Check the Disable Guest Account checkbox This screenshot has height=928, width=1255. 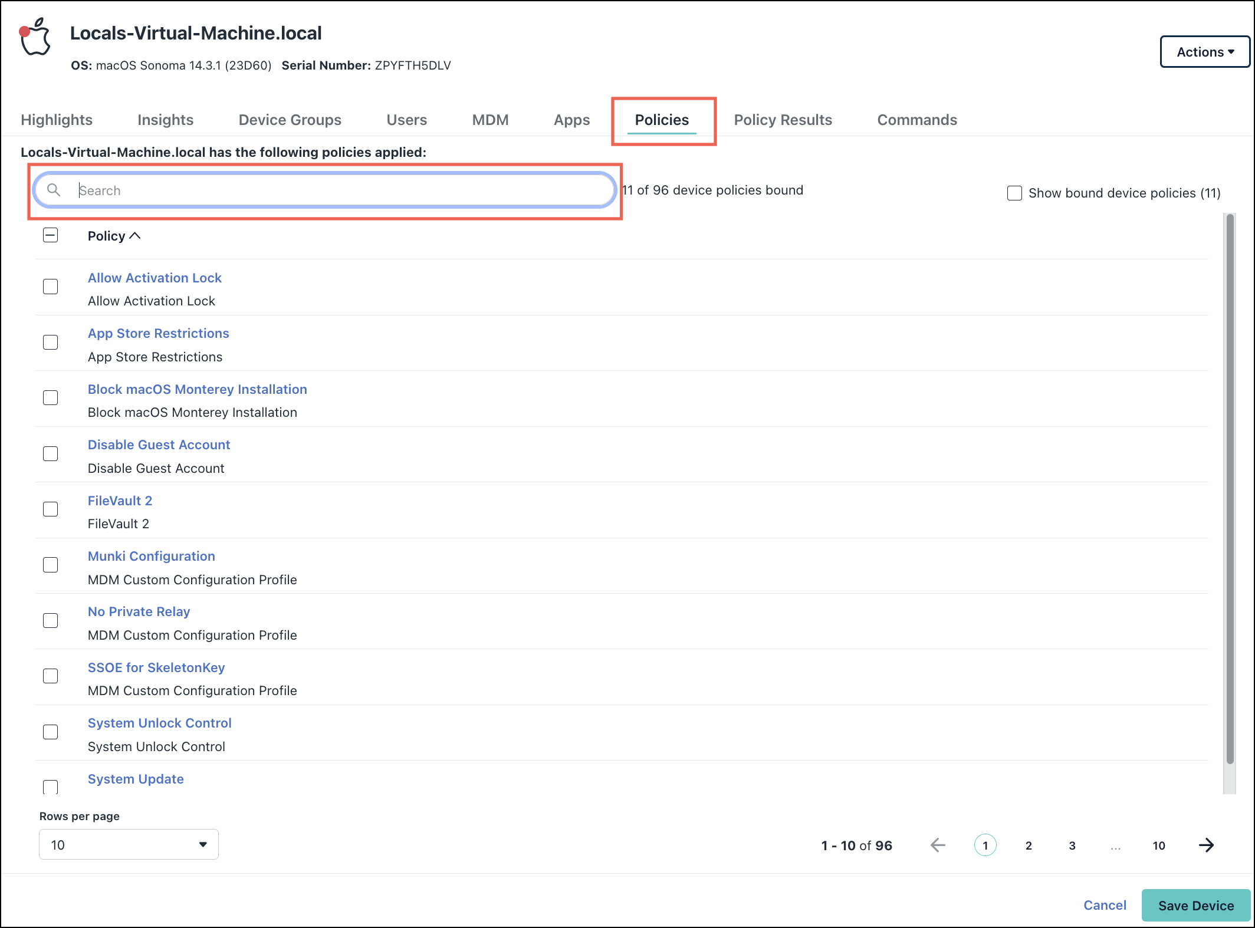tap(51, 453)
